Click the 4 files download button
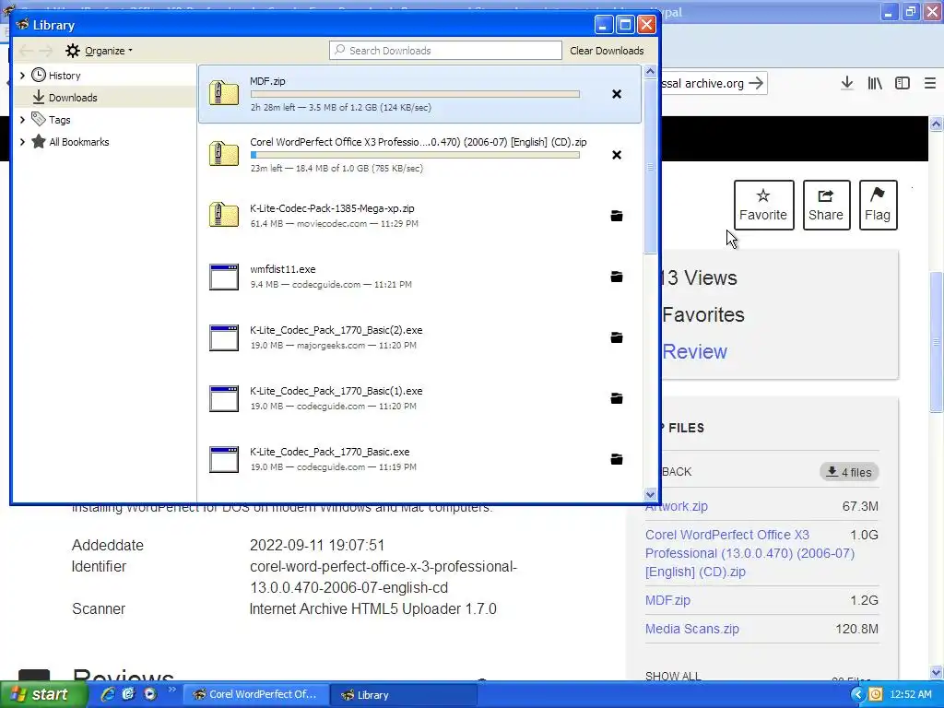This screenshot has width=944, height=708. [x=849, y=472]
